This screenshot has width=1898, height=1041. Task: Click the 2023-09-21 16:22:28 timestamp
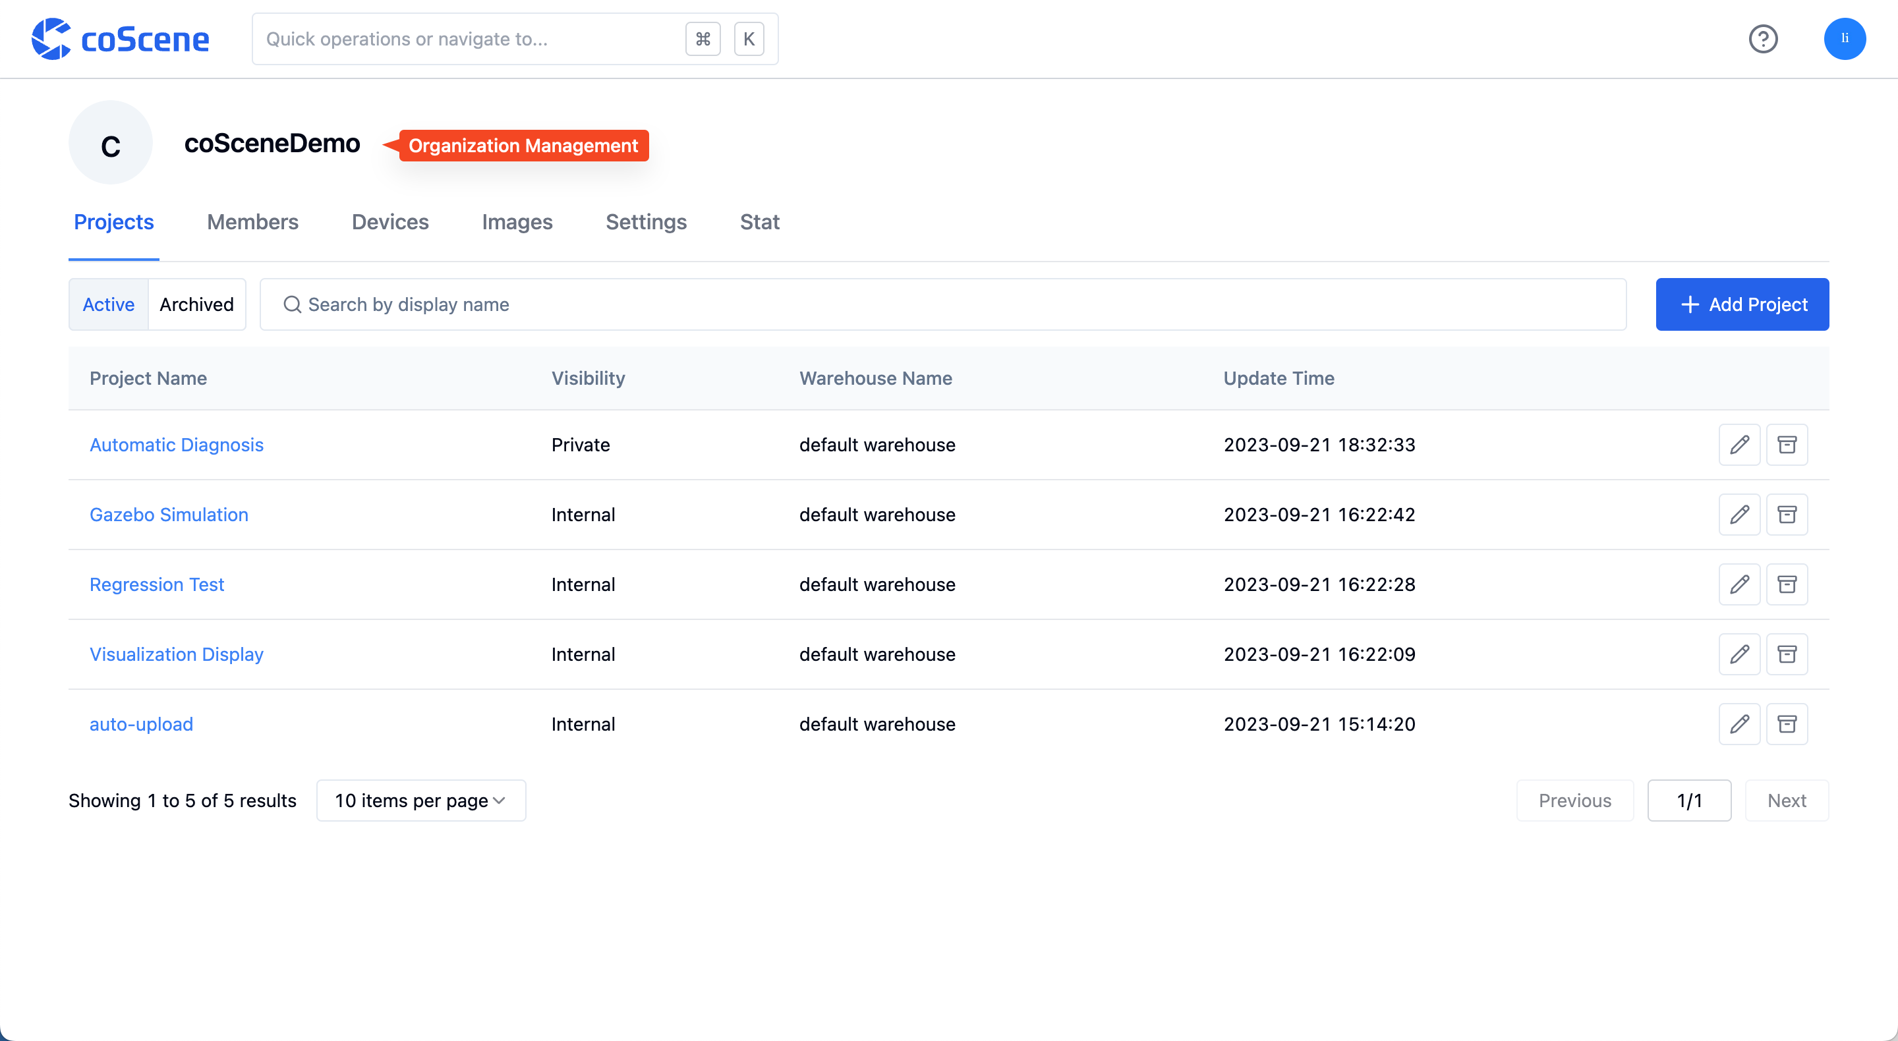coord(1319,584)
